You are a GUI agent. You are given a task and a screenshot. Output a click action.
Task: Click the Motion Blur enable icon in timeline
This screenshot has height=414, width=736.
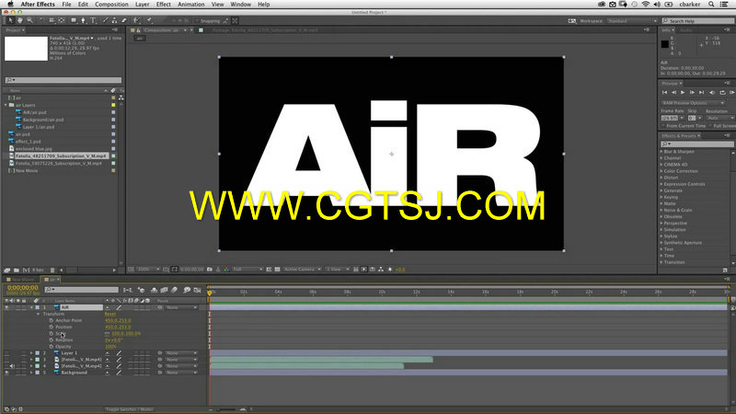click(174, 290)
